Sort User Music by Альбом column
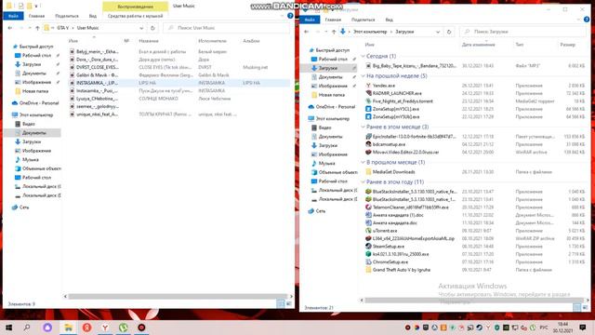The image size is (595, 335). [251, 41]
